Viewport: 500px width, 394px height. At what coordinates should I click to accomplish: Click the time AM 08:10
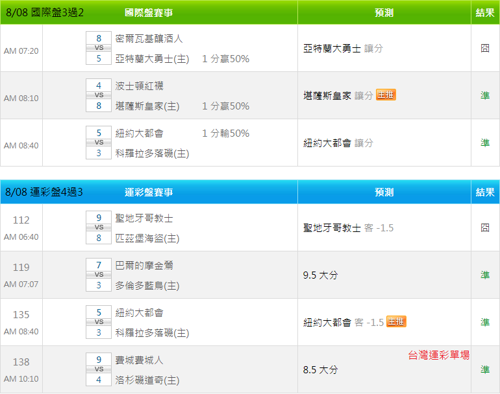click(x=21, y=98)
